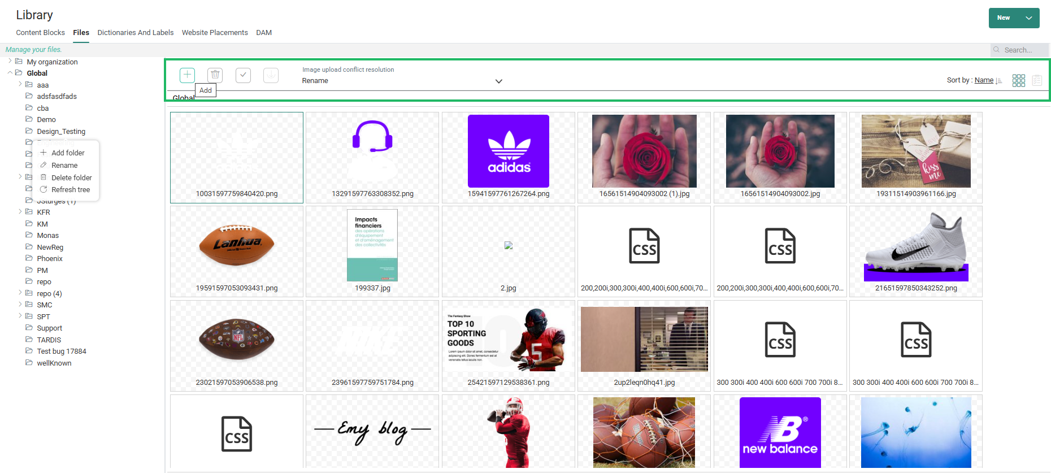The image size is (1051, 473).
Task: Collapse the Global folder tree node
Action: pyautogui.click(x=10, y=73)
